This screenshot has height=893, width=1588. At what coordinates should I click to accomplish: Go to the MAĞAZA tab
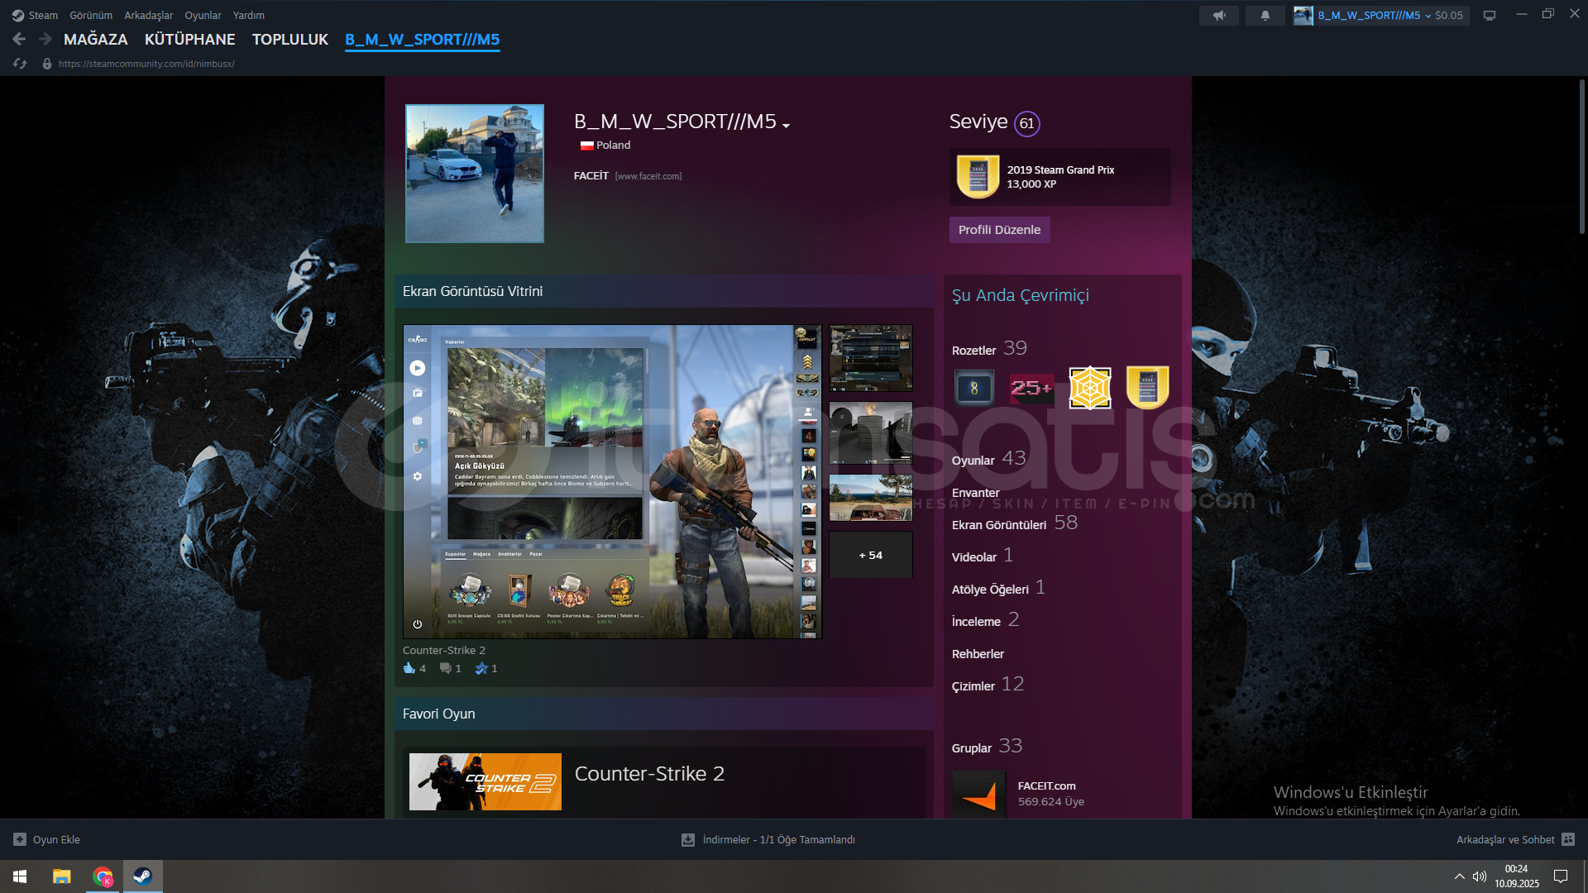tap(96, 39)
